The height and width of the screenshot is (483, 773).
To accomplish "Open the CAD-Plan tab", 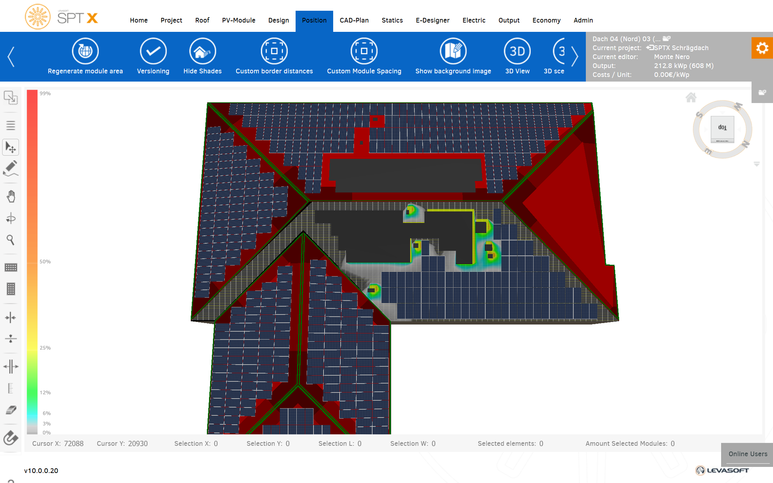I will click(354, 20).
